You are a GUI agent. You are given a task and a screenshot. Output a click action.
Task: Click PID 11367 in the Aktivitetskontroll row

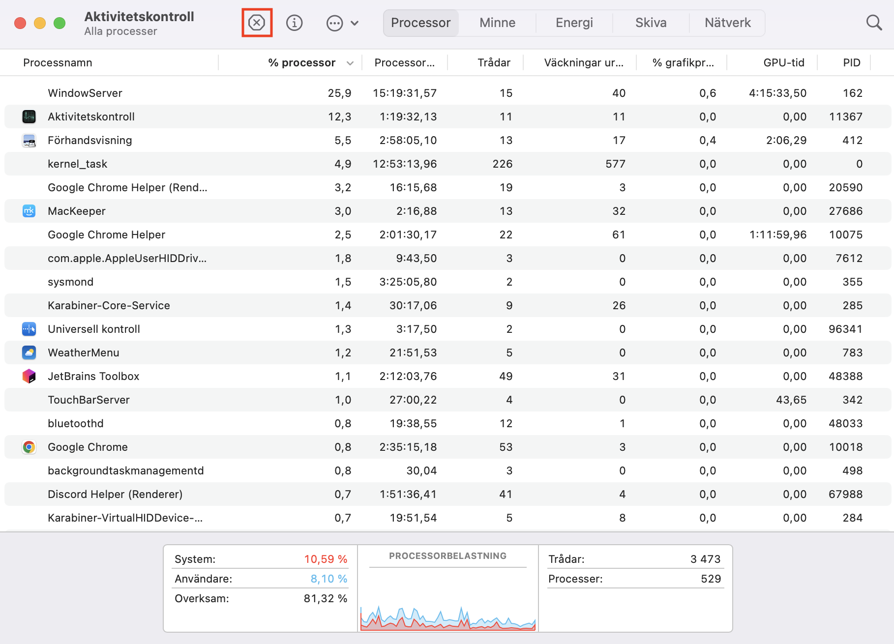tap(845, 117)
